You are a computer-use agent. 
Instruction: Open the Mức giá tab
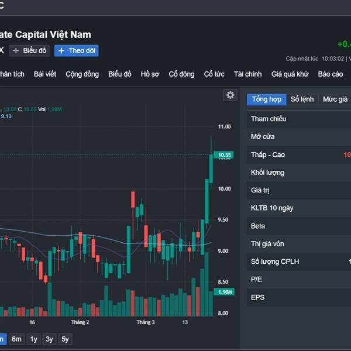click(335, 99)
